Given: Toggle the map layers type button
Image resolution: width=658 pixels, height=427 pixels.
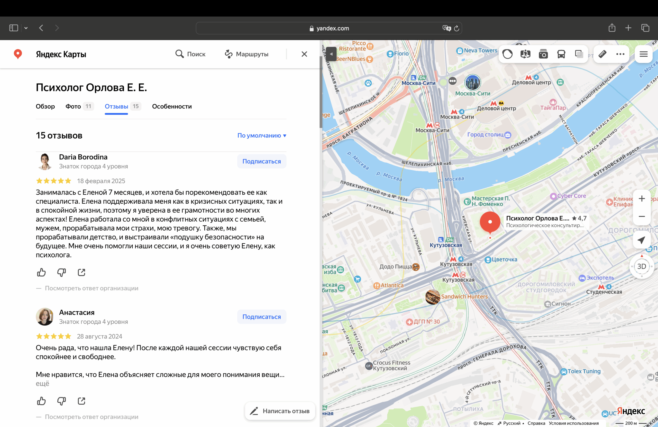Looking at the screenshot, I should (x=579, y=54).
